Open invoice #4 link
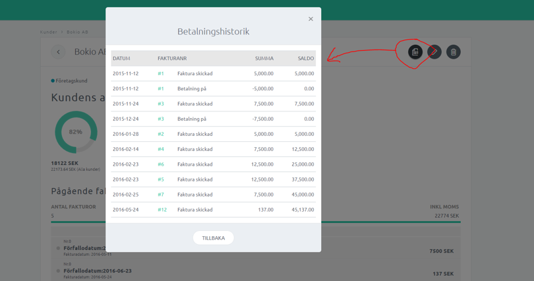Viewport: 534px width, 281px height. pyautogui.click(x=161, y=149)
